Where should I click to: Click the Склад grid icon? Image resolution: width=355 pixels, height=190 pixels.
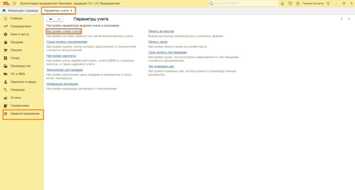click(x=6, y=58)
